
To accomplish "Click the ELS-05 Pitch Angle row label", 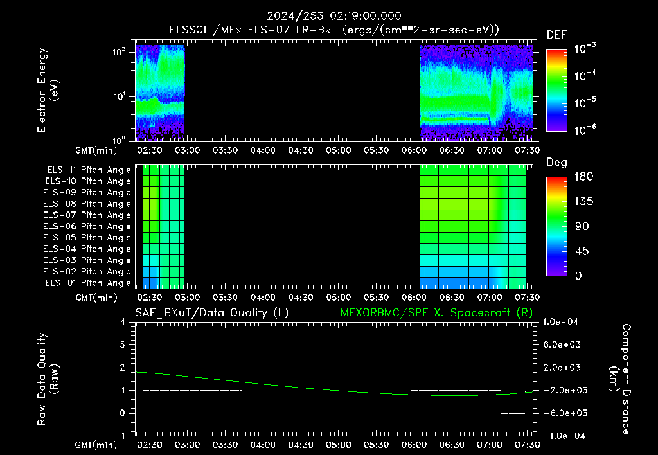I will 87,238.
